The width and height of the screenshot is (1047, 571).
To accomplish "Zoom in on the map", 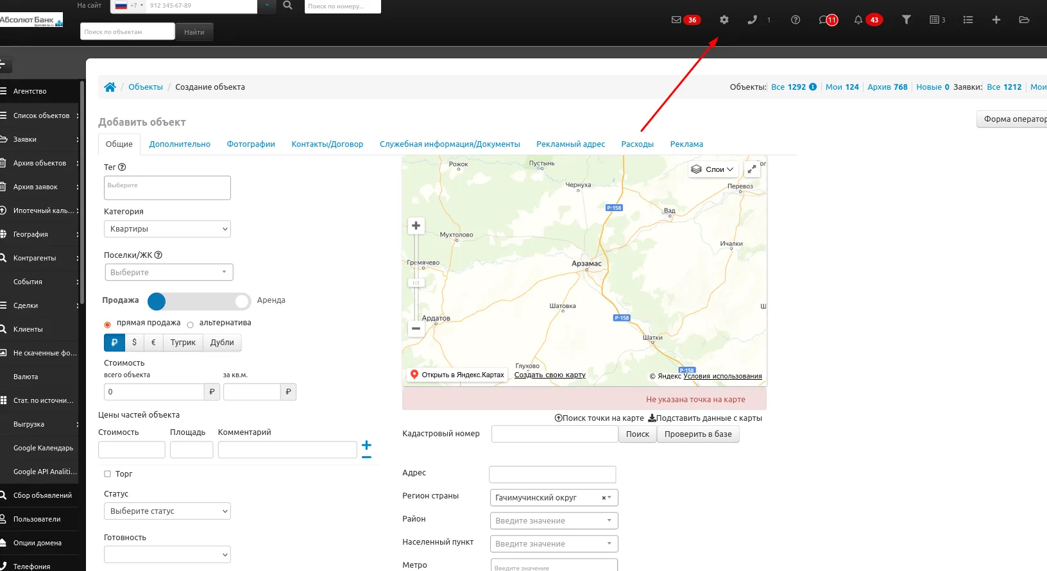I will coord(416,226).
